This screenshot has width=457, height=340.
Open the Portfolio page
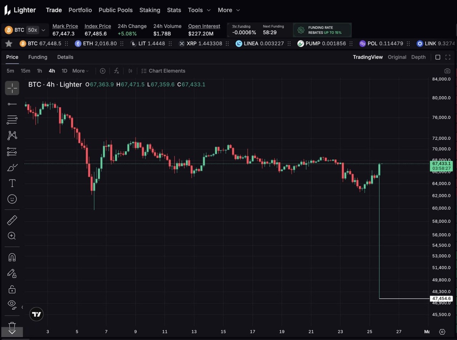(80, 10)
